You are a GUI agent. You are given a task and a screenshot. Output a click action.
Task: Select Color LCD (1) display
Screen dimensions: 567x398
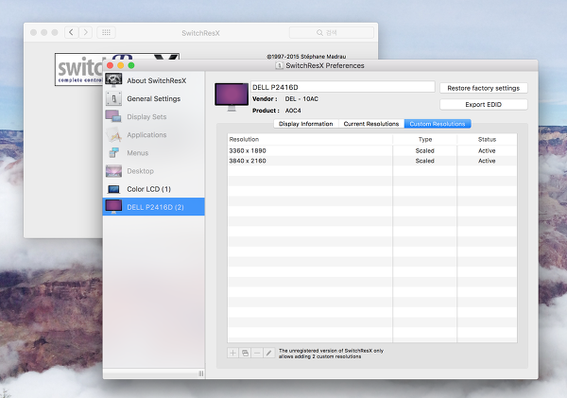click(154, 189)
